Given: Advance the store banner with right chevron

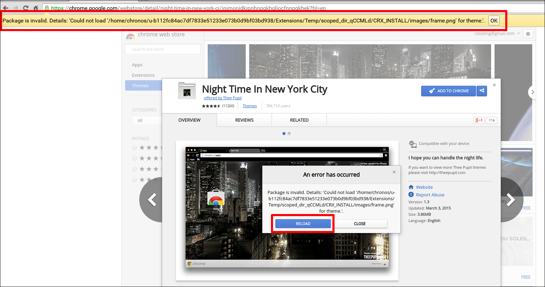Looking at the screenshot, I should 533,92.
